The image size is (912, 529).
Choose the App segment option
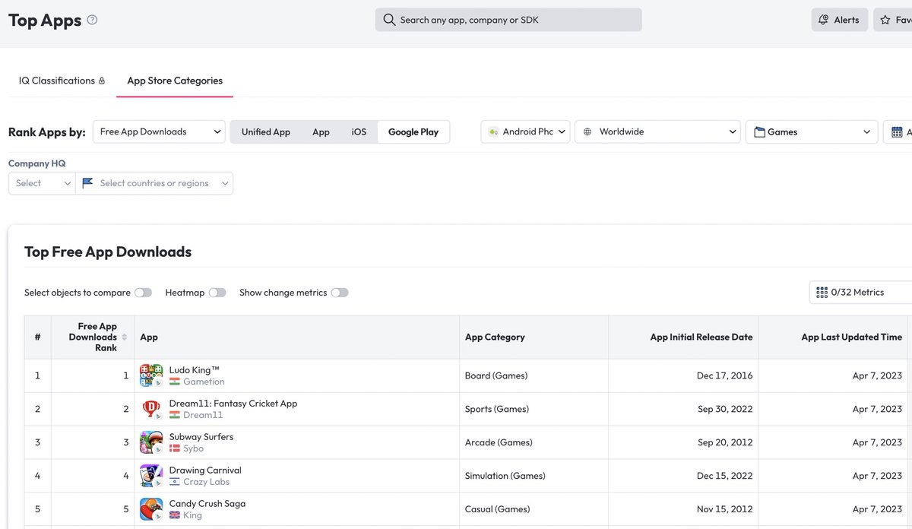321,131
